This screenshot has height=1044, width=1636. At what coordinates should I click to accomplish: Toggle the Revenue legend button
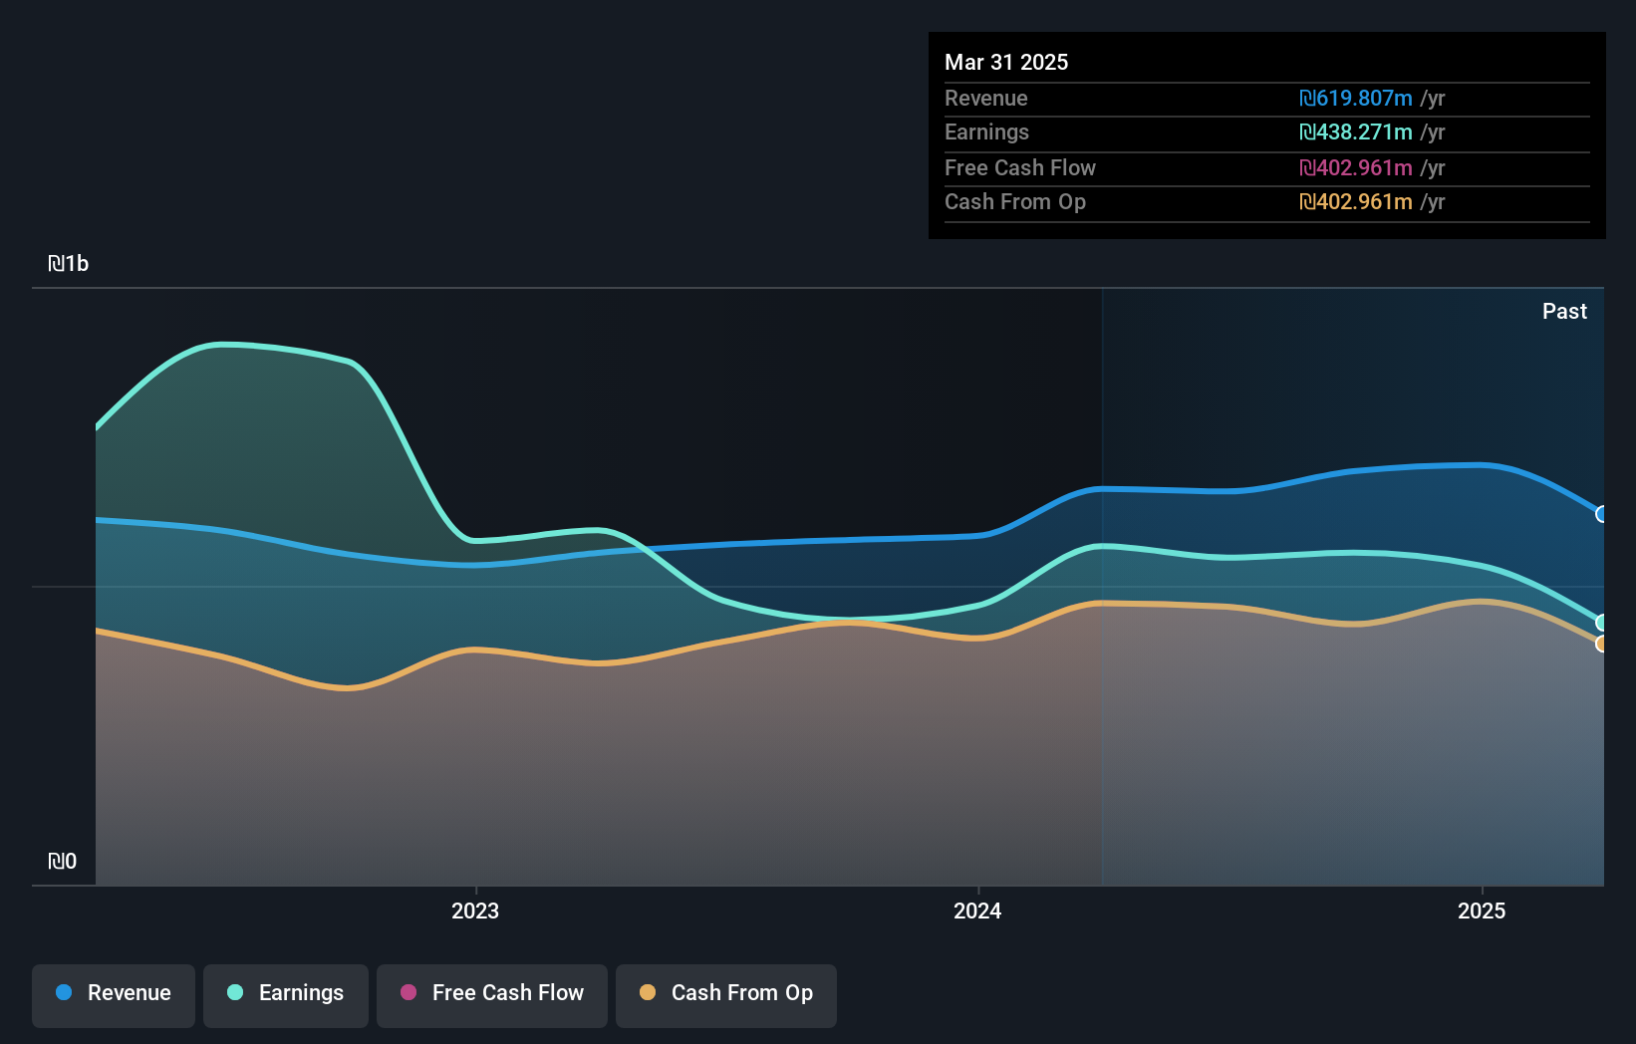[114, 995]
